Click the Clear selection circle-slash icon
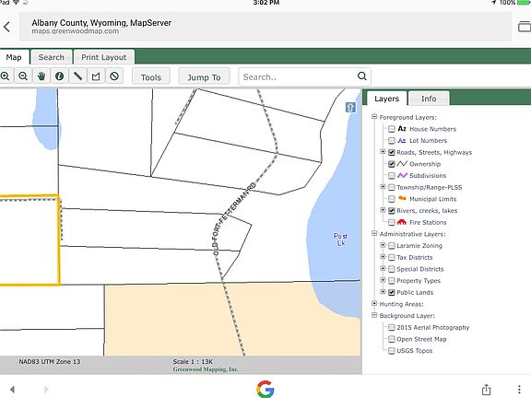Viewport: 531px width, 398px height. pos(114,76)
